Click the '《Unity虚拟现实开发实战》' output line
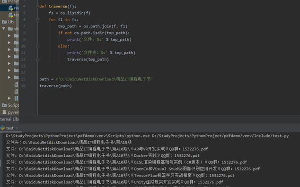 click(x=115, y=182)
